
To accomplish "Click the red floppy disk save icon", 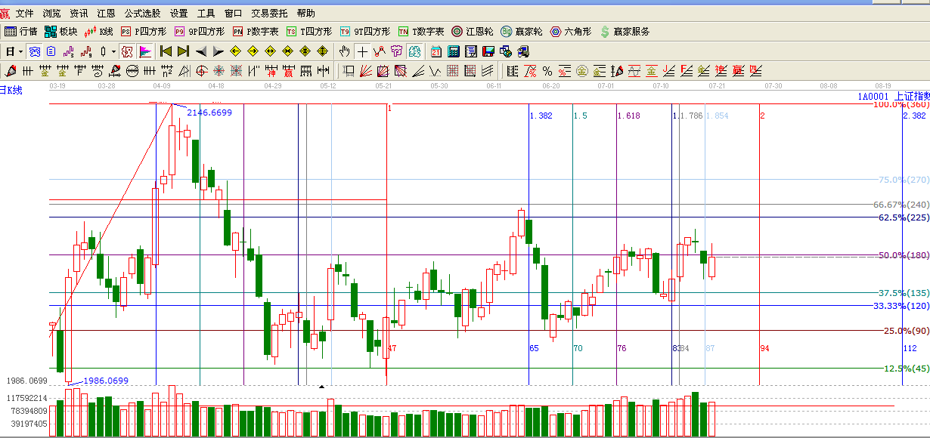I will tap(488, 51).
